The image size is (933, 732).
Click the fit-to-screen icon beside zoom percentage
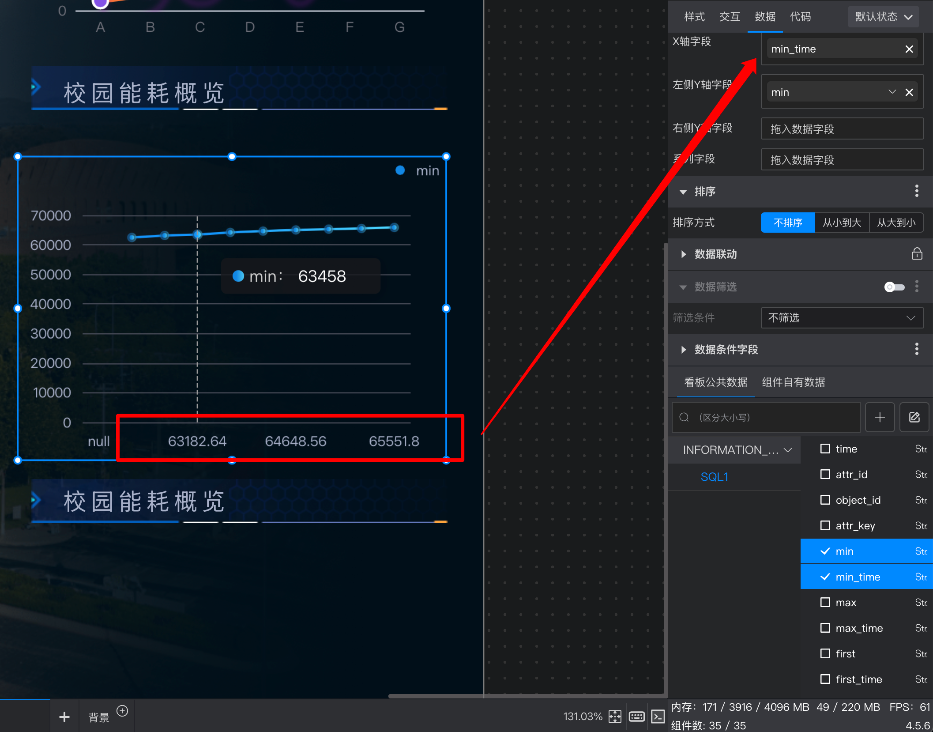click(615, 716)
